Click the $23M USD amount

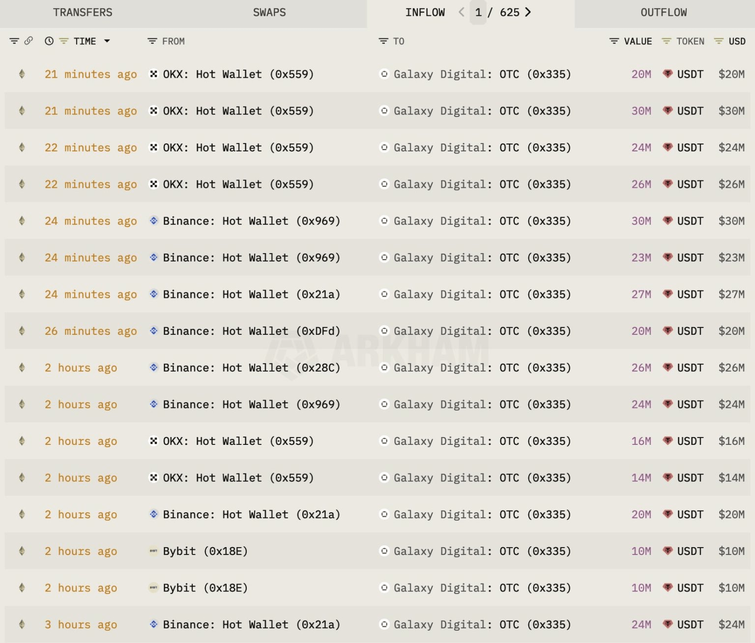731,258
